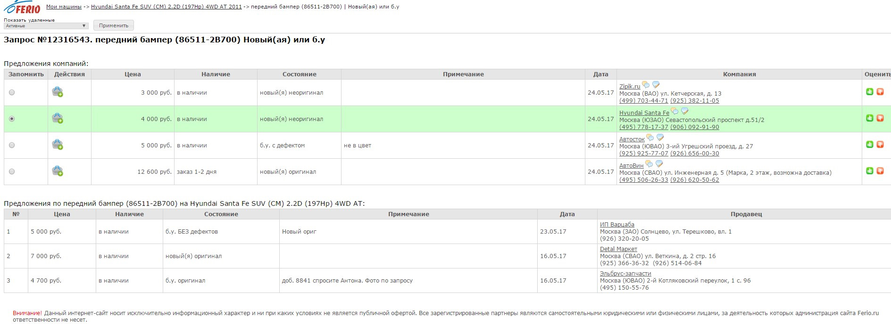
Task: Click the 4 700 руб. price cell
Action: (x=62, y=281)
